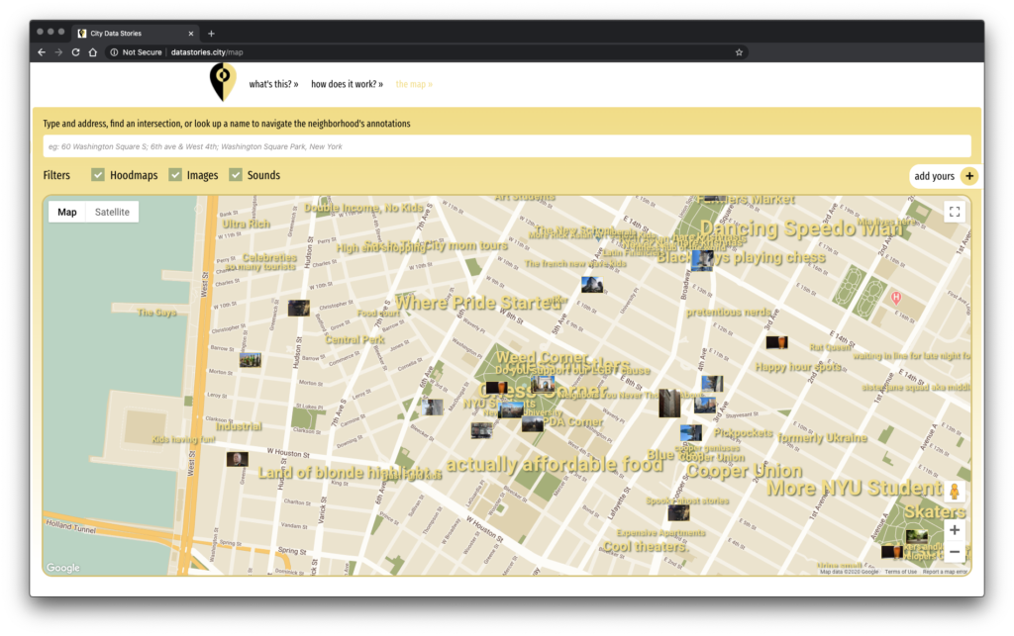Toggle the Sounds filter checkbox
Viewport: 1014px width, 636px height.
[x=236, y=175]
